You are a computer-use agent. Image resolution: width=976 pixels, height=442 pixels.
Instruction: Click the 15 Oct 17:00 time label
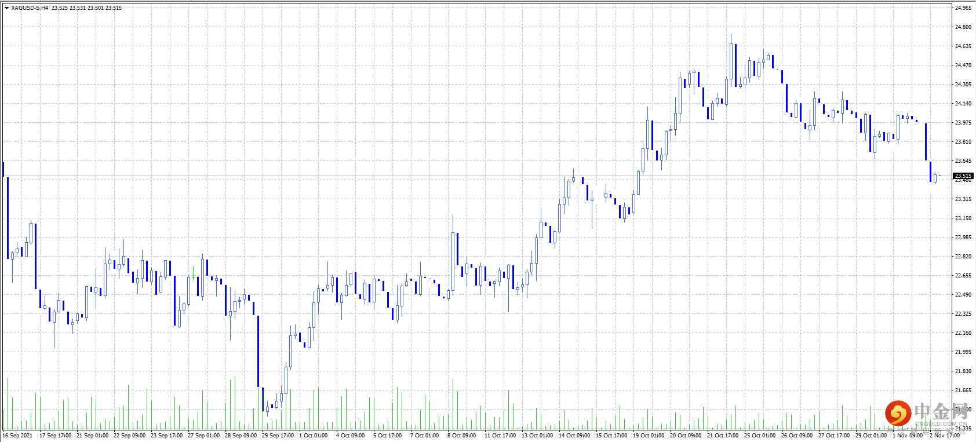point(611,436)
